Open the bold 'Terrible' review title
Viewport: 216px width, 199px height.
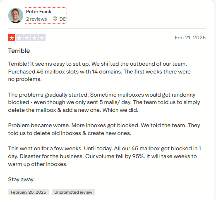pyautogui.click(x=19, y=51)
